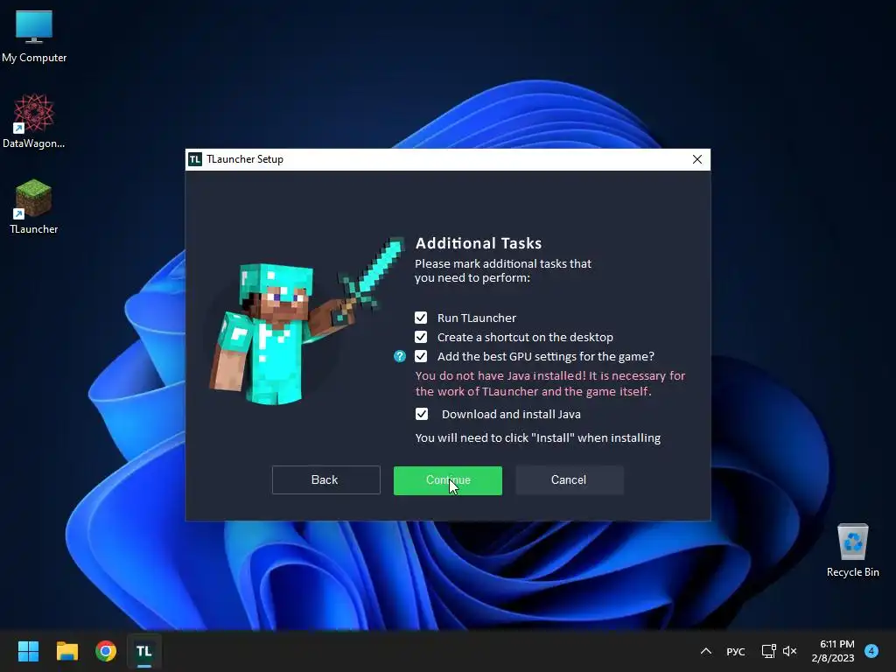Switch the РУС input language indicator
Screen dimensions: 896x672
coord(735,651)
